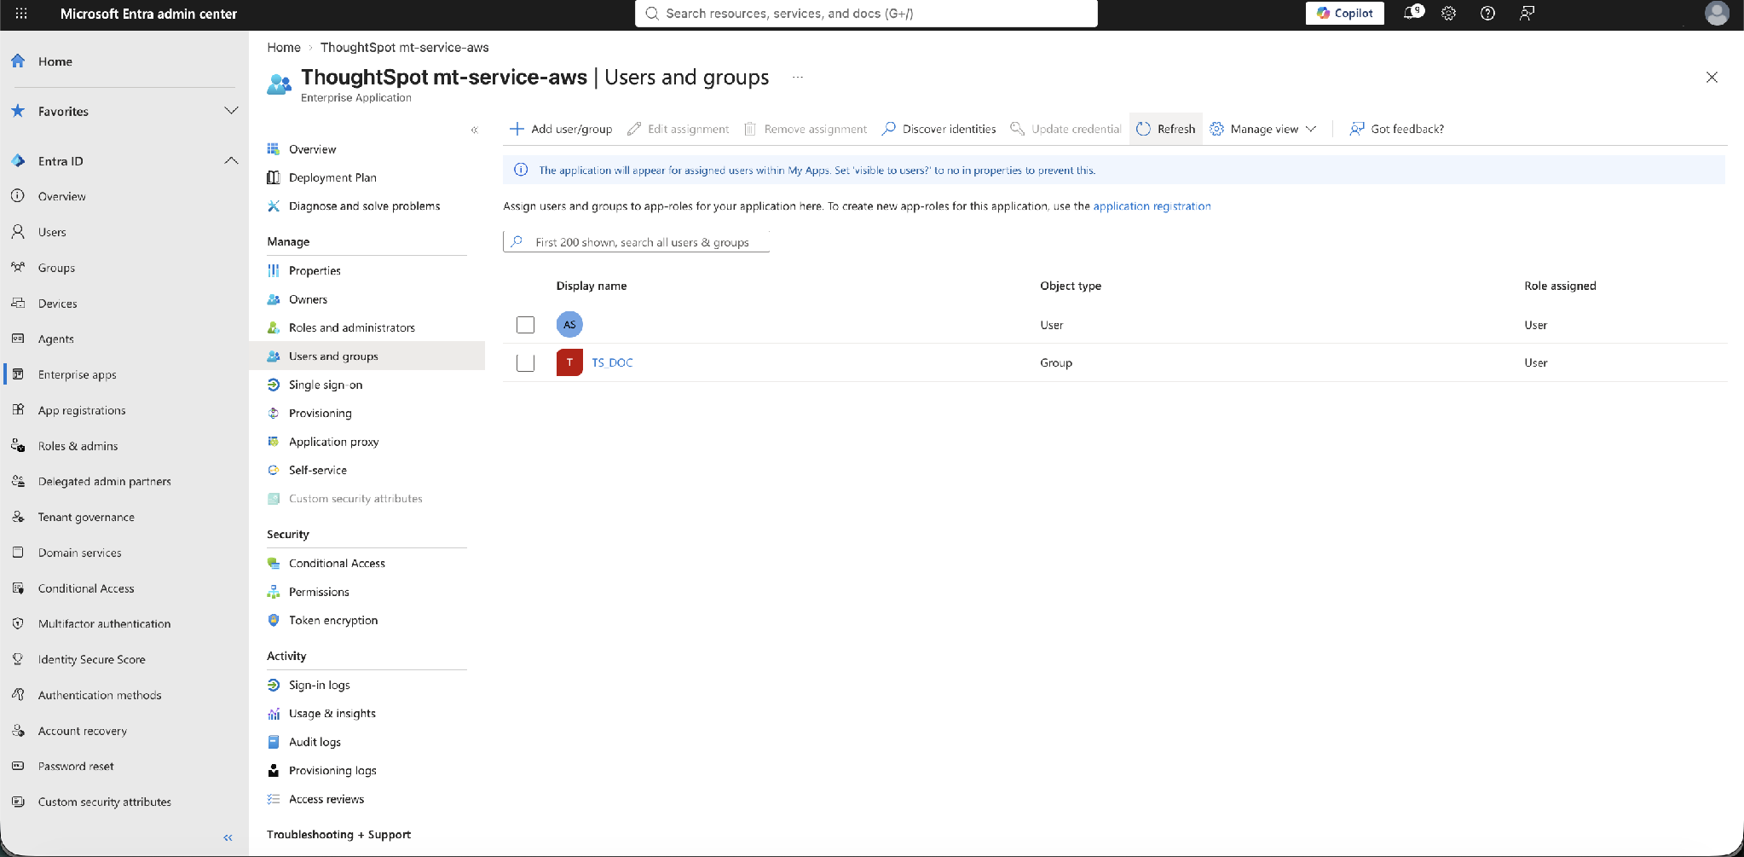
Task: Sort by Role assigned column header
Action: (x=1560, y=286)
